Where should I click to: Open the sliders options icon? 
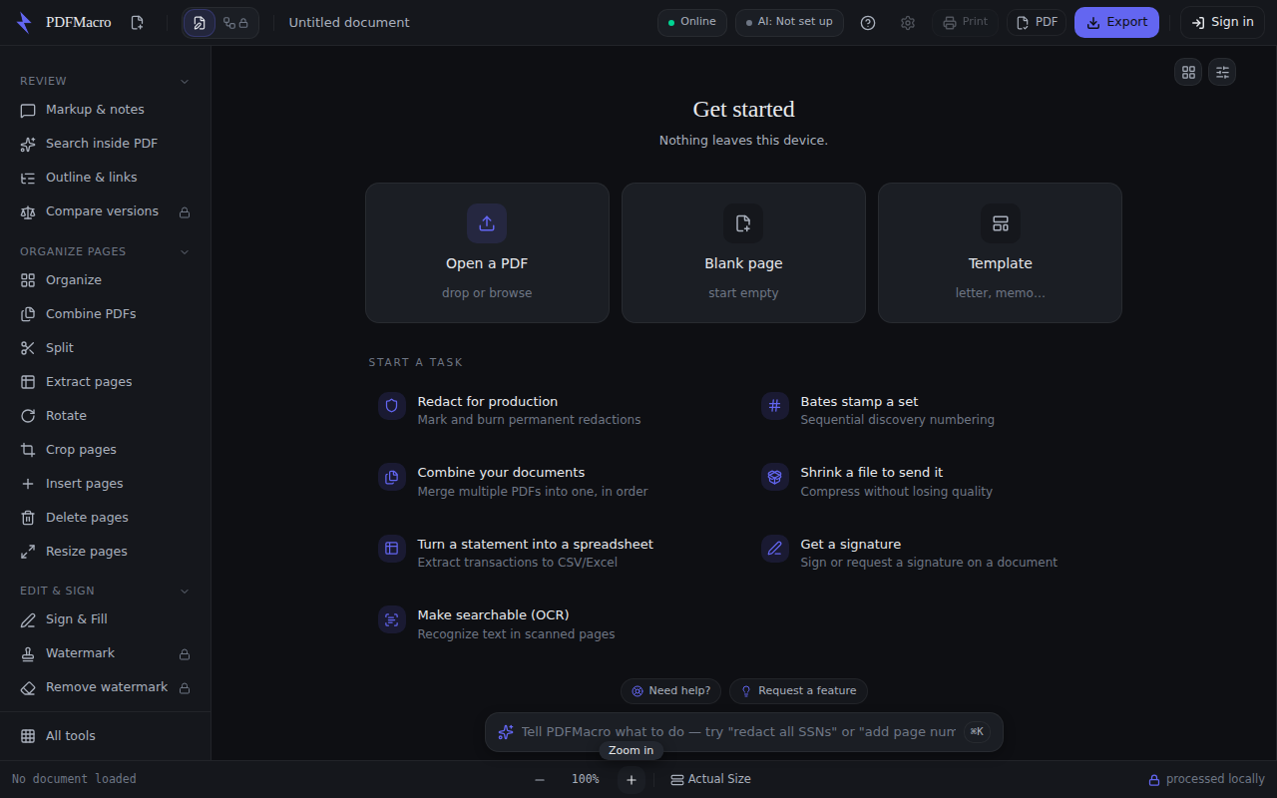click(x=1222, y=72)
